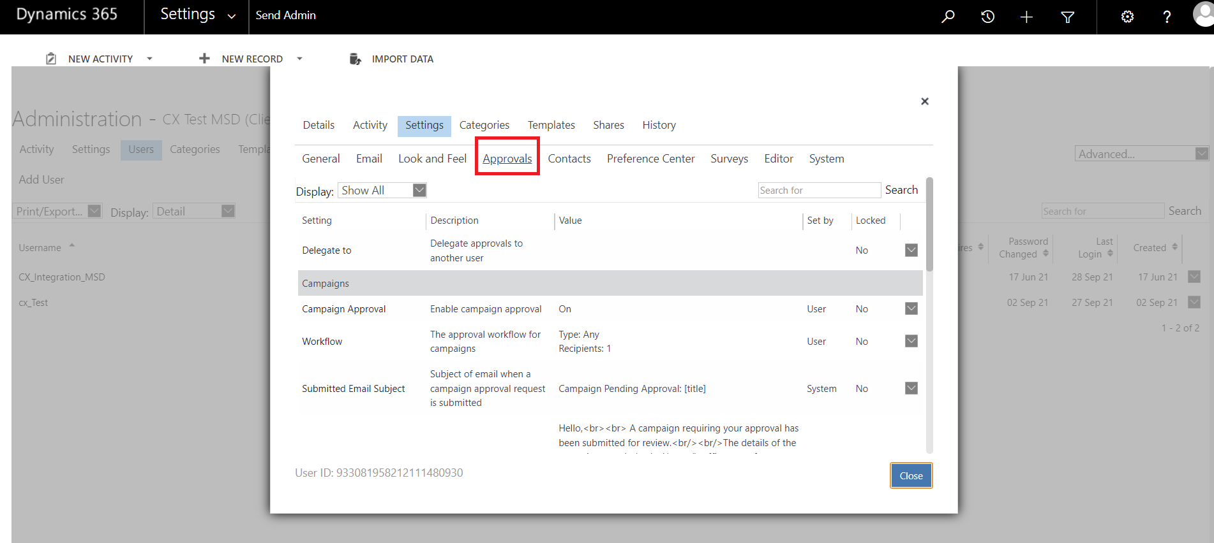Expand the Settings menu chevron in top bar
This screenshot has width=1214, height=543.
[x=232, y=17]
